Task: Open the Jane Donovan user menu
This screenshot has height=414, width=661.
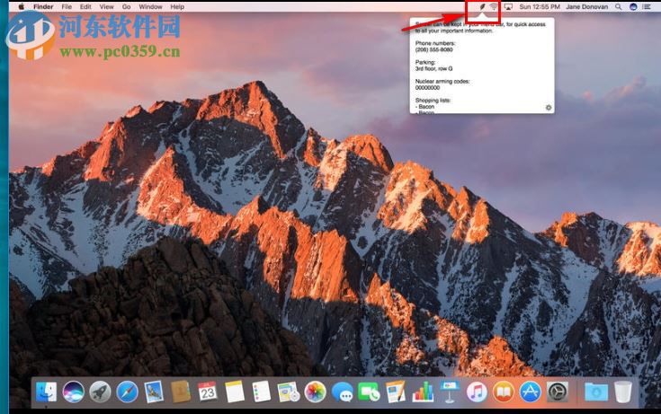Action: click(x=586, y=7)
